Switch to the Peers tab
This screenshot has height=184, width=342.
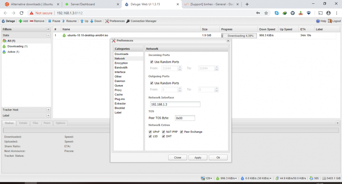[47, 123]
